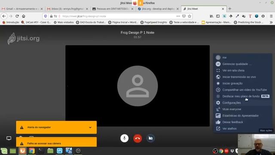The width and height of the screenshot is (275, 155).
Task: Open Gerenciar qualidade option
Action: pos(243,64)
